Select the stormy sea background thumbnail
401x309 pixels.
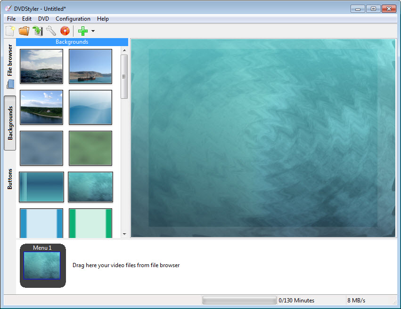[41, 66]
